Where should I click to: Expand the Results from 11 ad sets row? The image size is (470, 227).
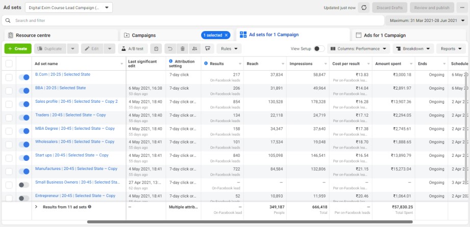(x=36, y=207)
